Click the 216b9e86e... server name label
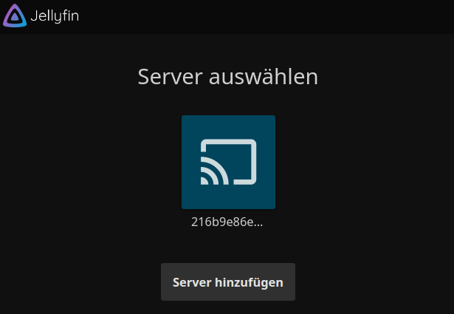This screenshot has height=314, width=454. click(227, 222)
